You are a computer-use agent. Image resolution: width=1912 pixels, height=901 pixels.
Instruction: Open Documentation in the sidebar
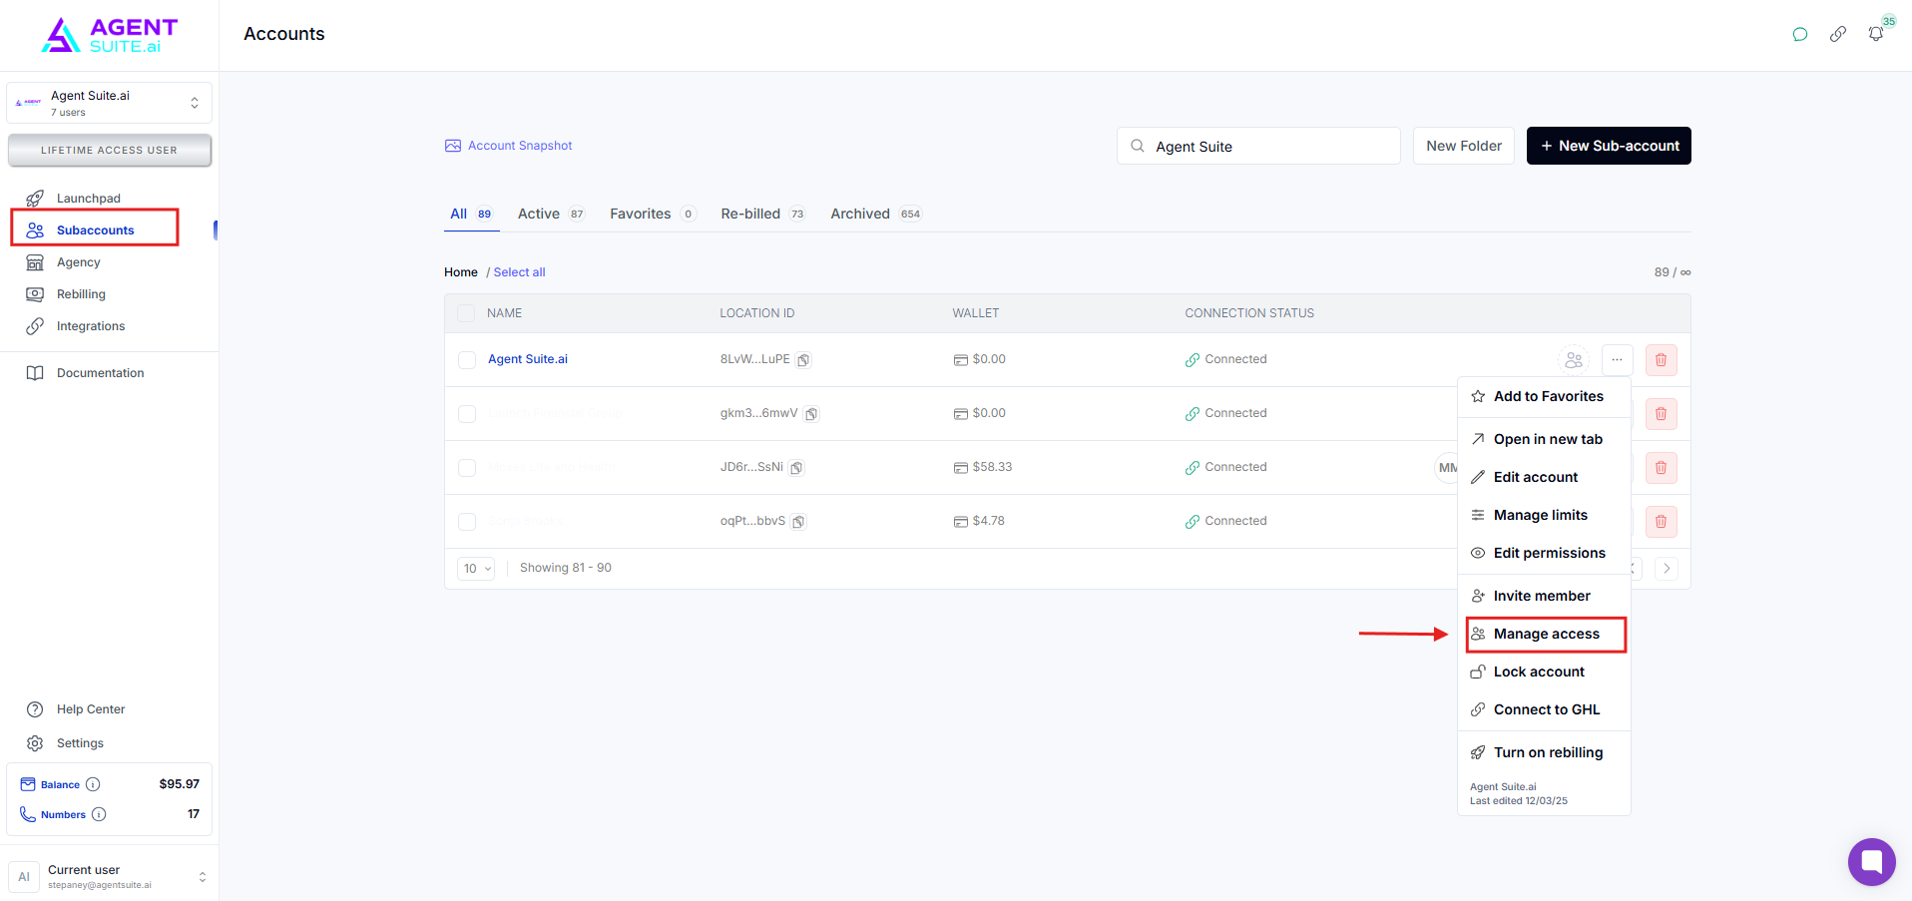coord(100,373)
